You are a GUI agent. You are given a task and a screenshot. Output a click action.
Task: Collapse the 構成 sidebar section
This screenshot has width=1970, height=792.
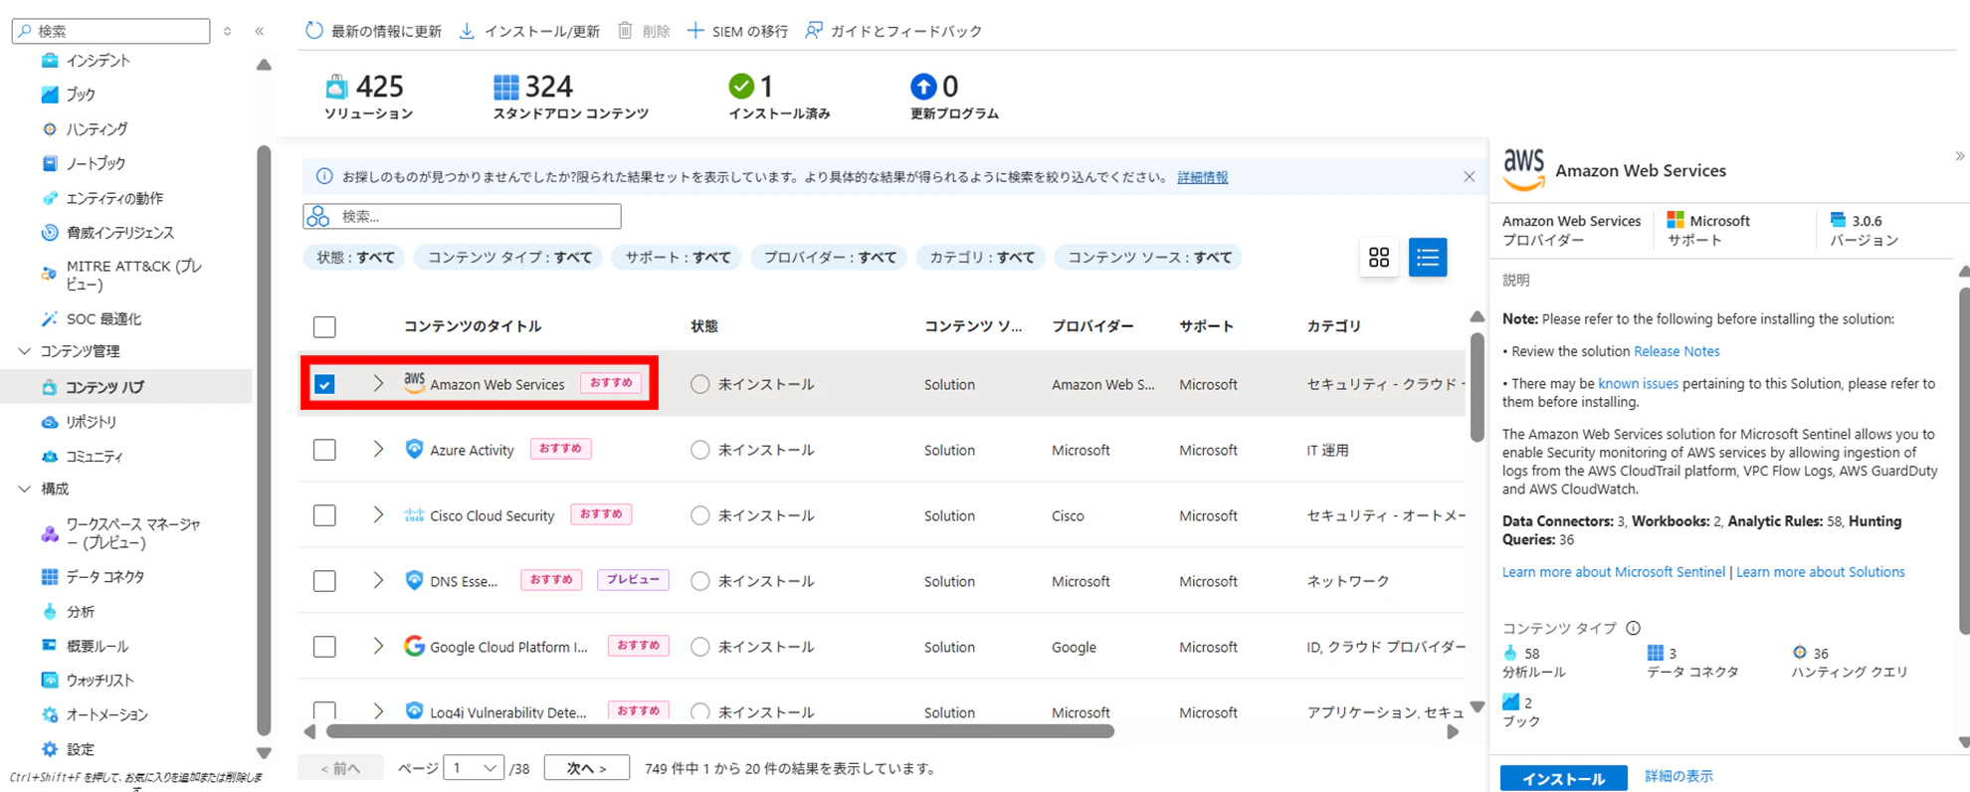[x=25, y=489]
